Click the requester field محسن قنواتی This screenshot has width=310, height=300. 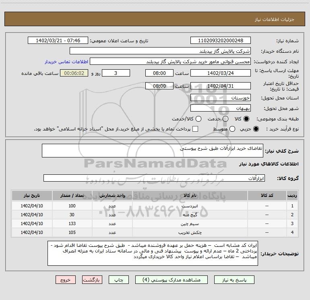[x=170, y=62]
